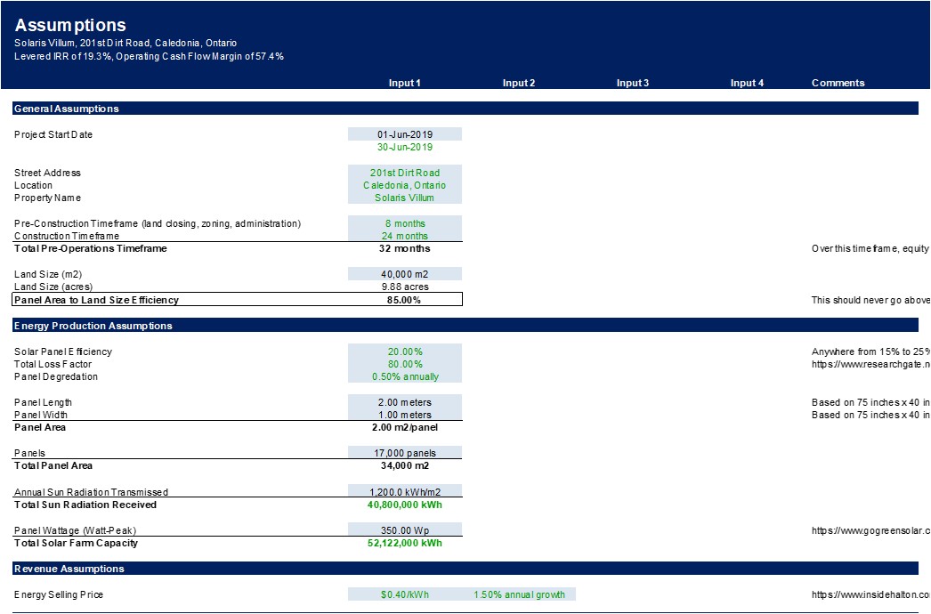Select the 17,000 panels cell
The image size is (931, 614).
click(405, 452)
